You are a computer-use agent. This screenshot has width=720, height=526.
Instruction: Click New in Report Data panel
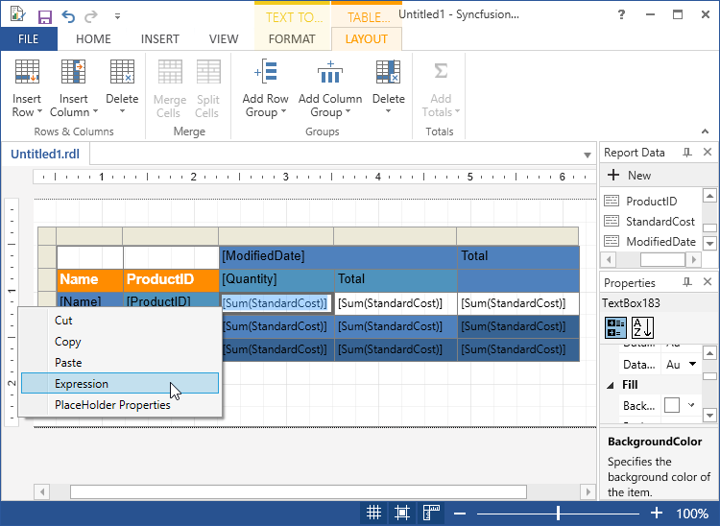[630, 176]
